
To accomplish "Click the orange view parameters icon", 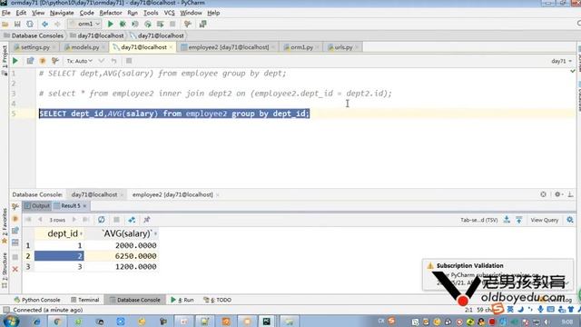I will (43, 61).
